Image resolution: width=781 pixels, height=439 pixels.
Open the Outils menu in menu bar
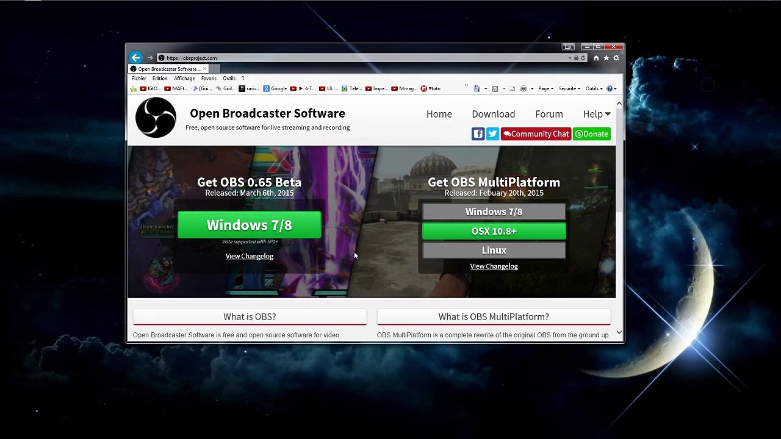229,78
